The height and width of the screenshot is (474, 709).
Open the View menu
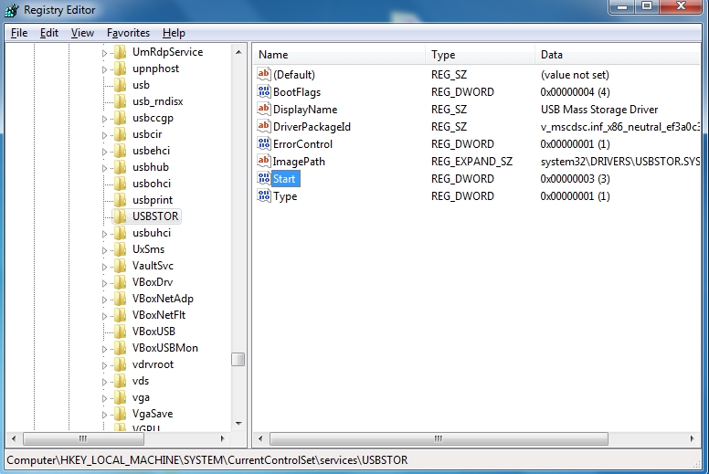(x=82, y=33)
